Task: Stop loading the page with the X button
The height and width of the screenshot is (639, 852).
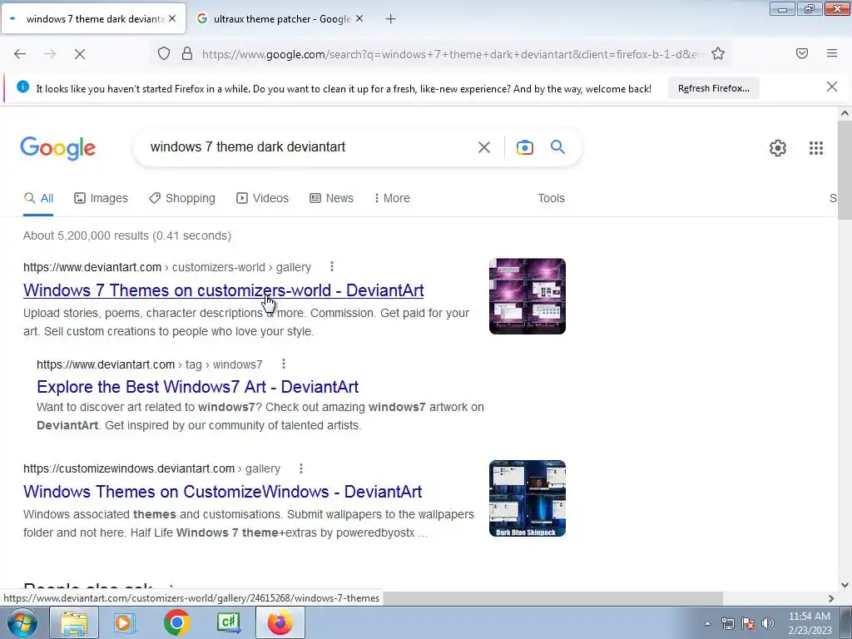Action: (80, 54)
